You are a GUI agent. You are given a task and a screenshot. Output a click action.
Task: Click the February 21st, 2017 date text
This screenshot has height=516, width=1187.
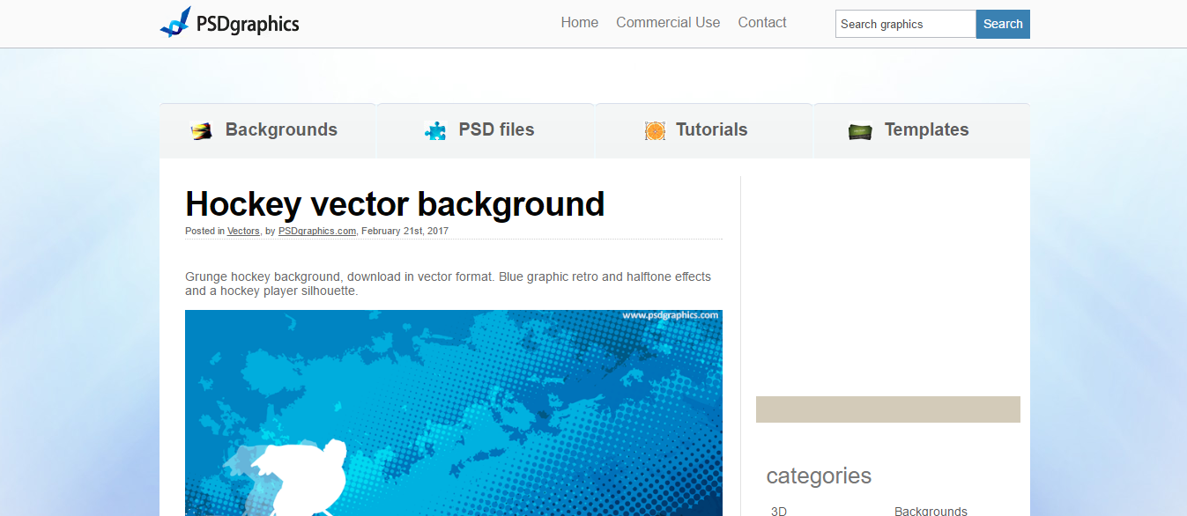click(404, 231)
